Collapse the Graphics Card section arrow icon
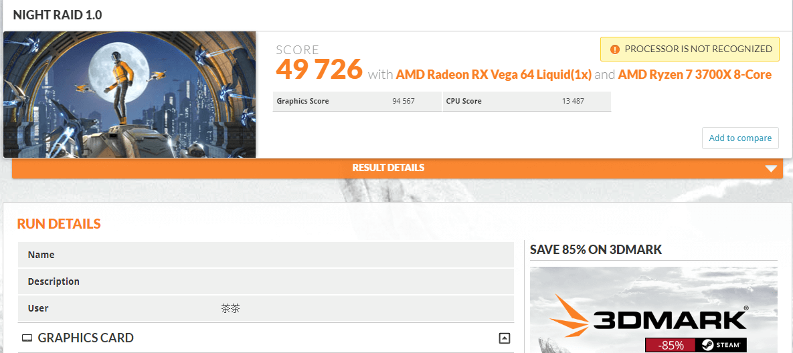 coord(504,338)
